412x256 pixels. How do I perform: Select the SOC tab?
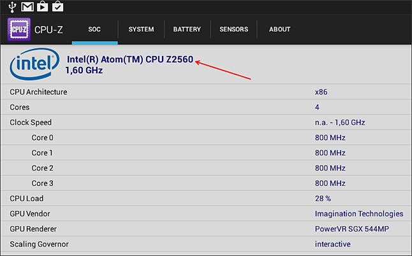click(94, 29)
